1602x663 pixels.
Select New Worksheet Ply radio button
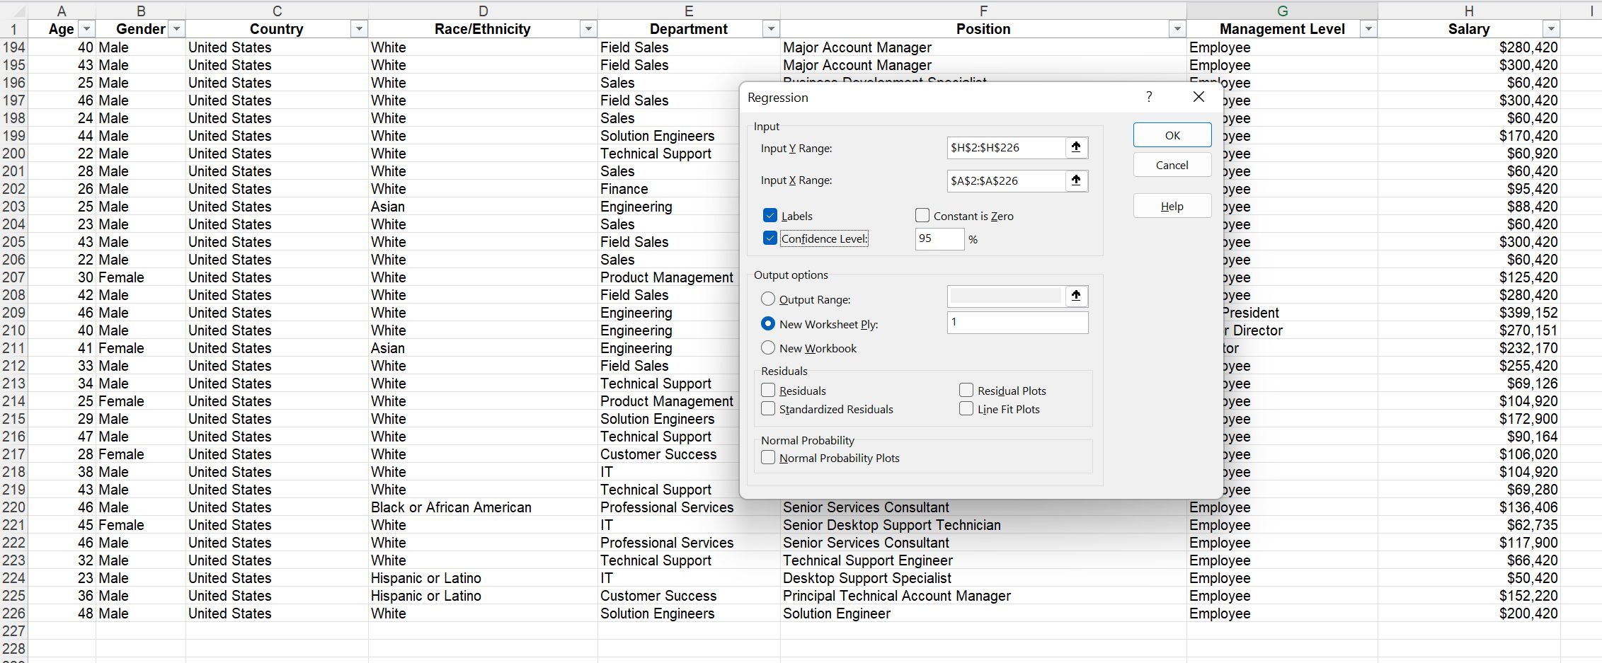tap(768, 323)
